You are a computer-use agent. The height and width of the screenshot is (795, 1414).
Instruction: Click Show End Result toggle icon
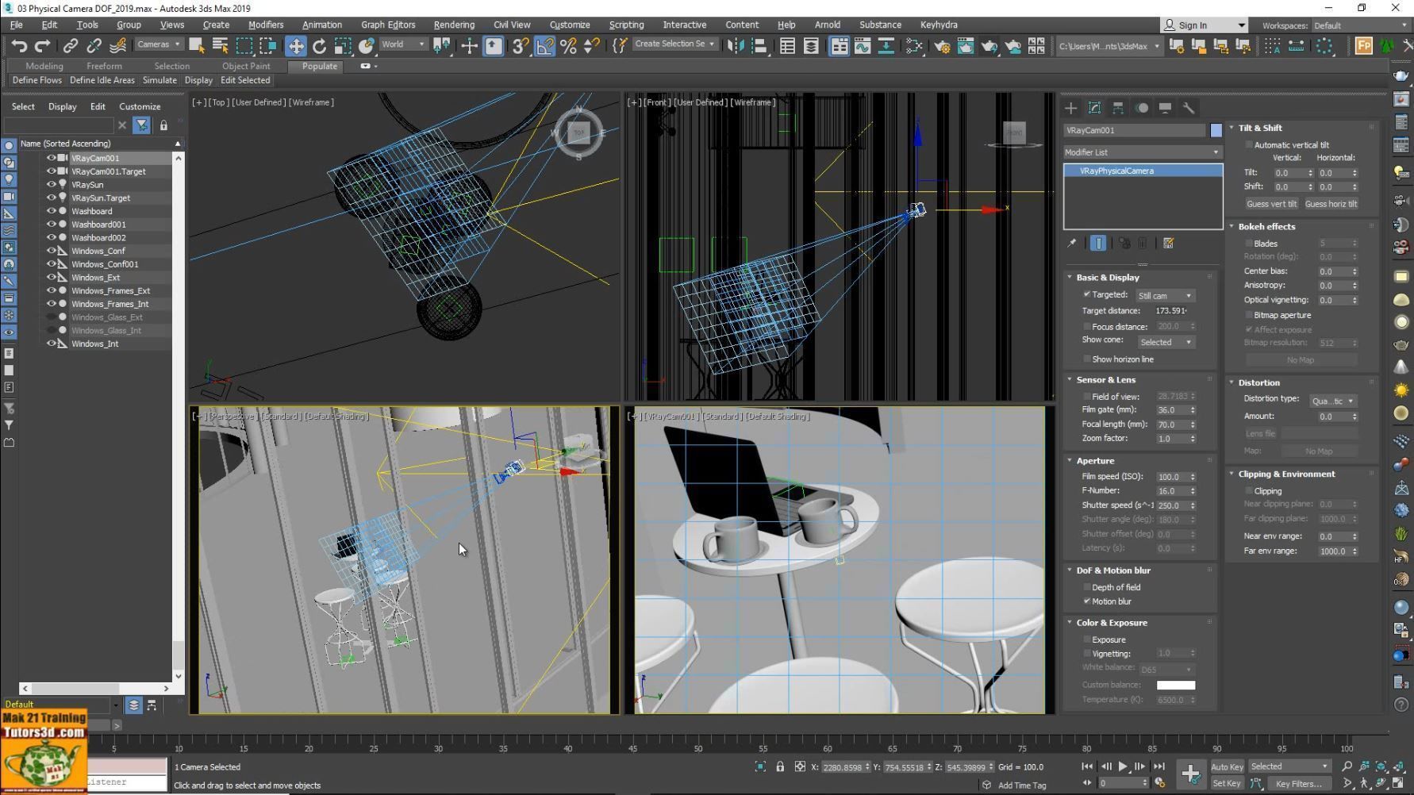pos(1098,244)
